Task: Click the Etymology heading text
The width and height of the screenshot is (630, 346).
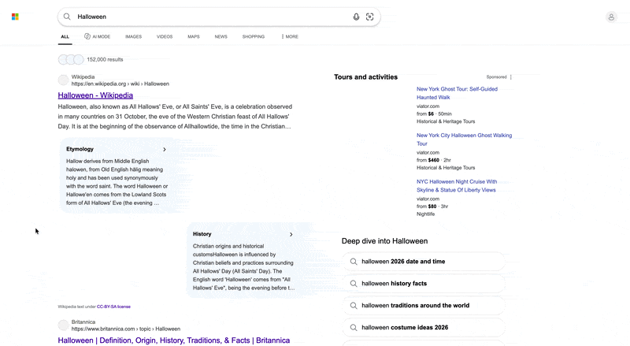Action: click(80, 149)
